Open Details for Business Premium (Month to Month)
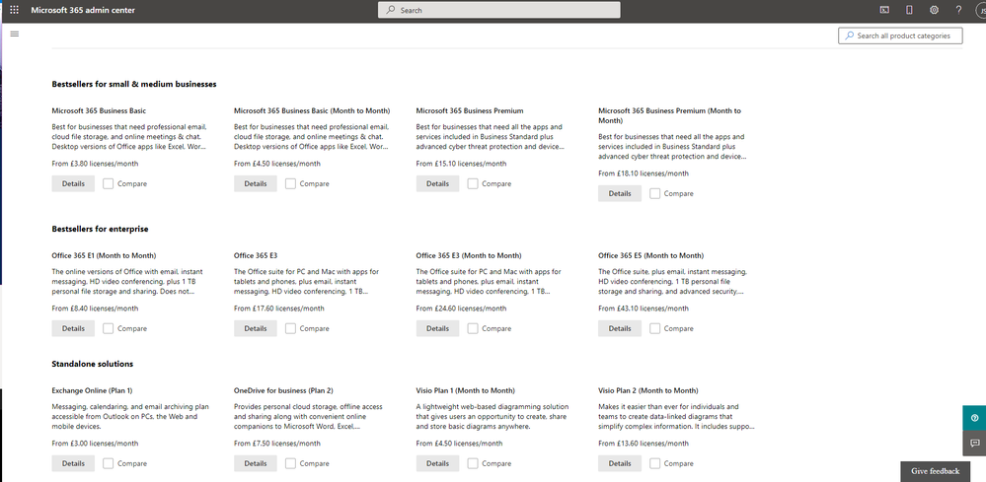The width and height of the screenshot is (986, 482). (620, 193)
